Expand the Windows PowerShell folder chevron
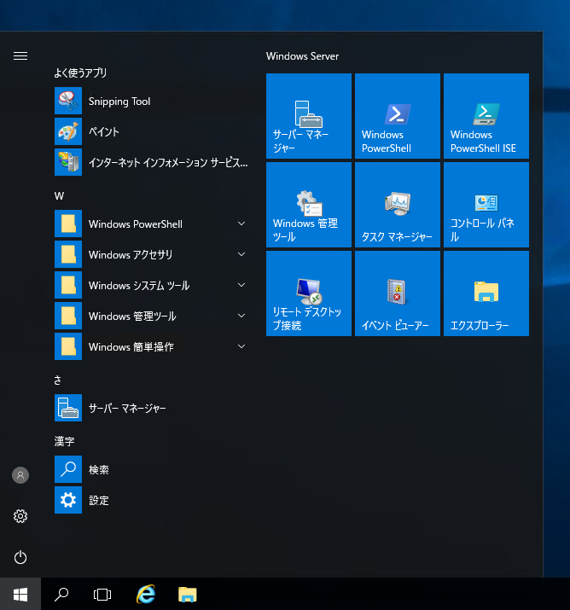This screenshot has width=570, height=610. click(x=241, y=224)
